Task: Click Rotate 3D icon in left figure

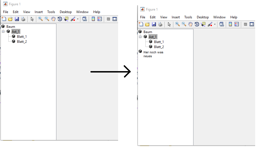Action: tap(60, 19)
